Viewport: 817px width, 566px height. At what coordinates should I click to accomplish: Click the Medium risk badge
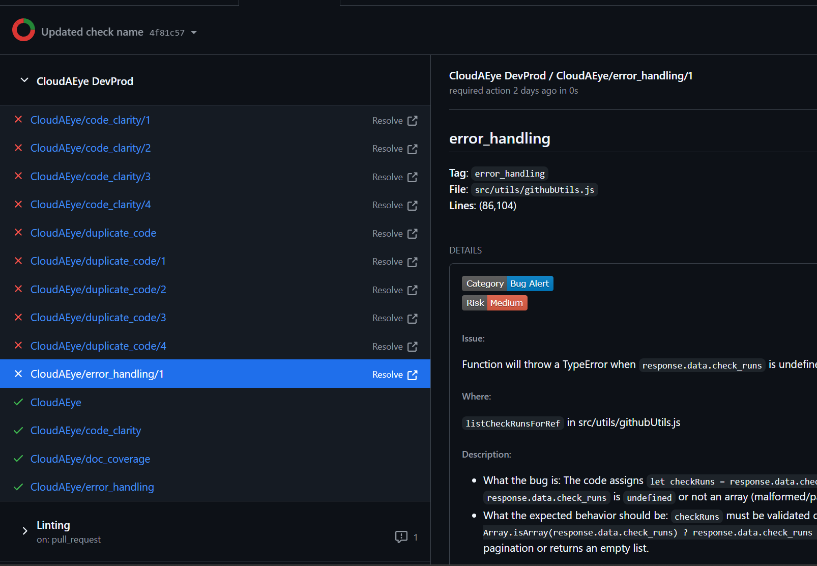tap(506, 303)
